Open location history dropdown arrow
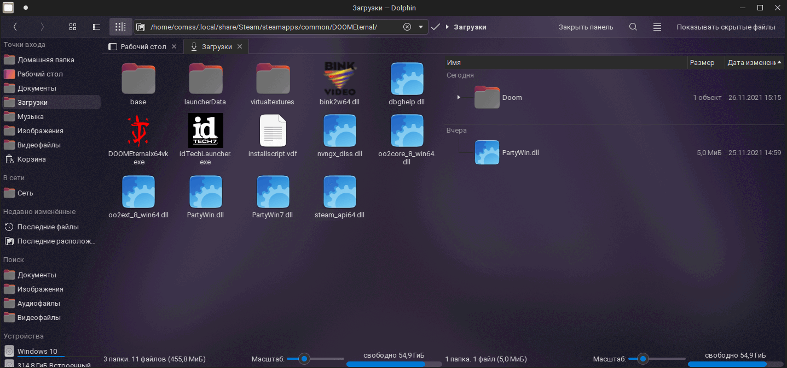This screenshot has height=368, width=787. pos(421,27)
